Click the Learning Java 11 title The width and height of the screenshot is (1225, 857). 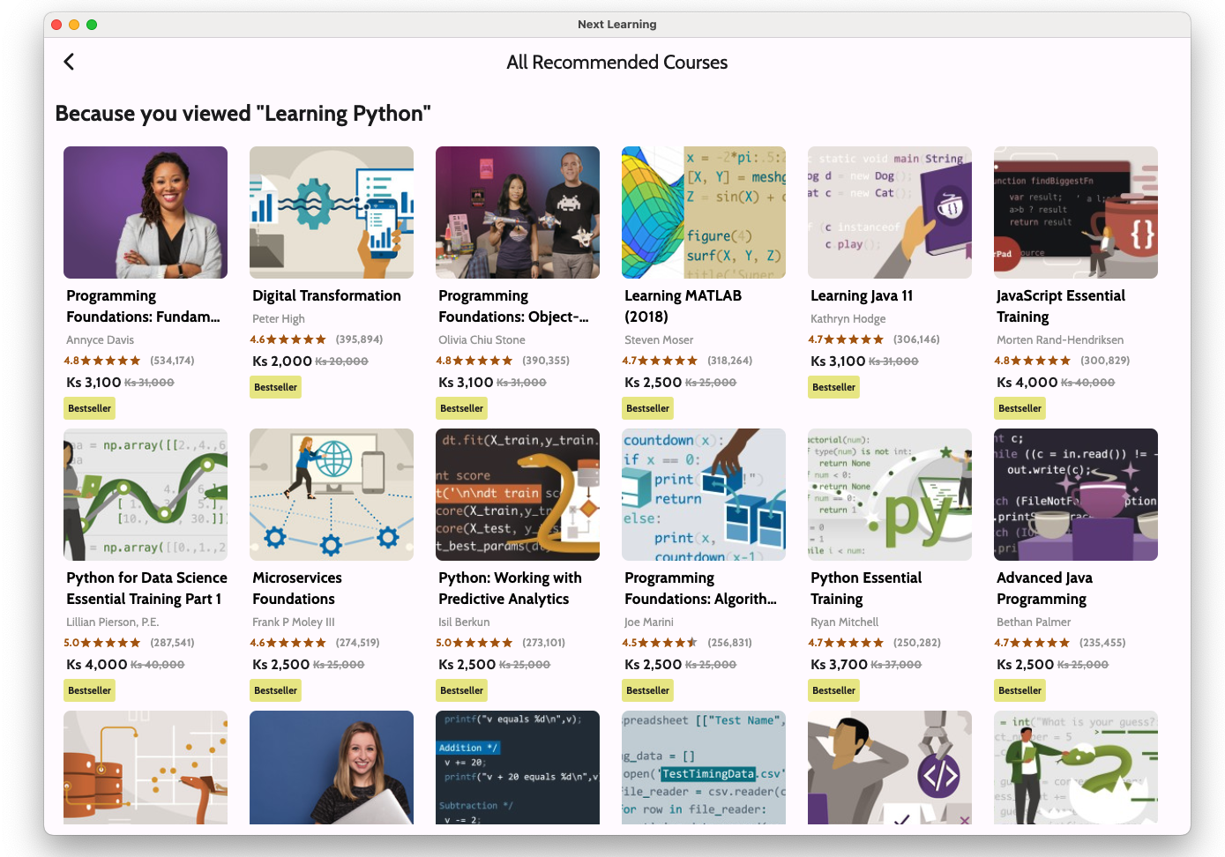click(861, 296)
